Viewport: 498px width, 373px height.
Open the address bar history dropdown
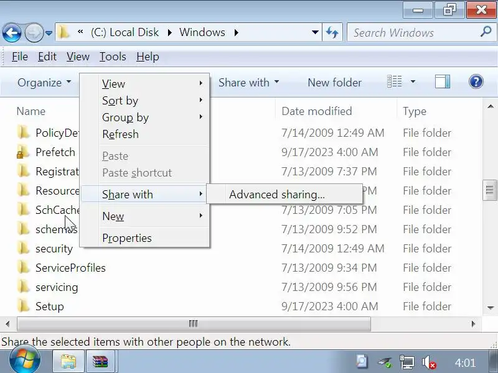tap(315, 32)
